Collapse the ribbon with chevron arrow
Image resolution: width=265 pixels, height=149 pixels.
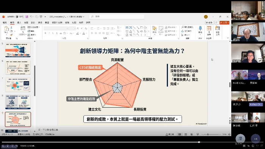tap(228, 38)
